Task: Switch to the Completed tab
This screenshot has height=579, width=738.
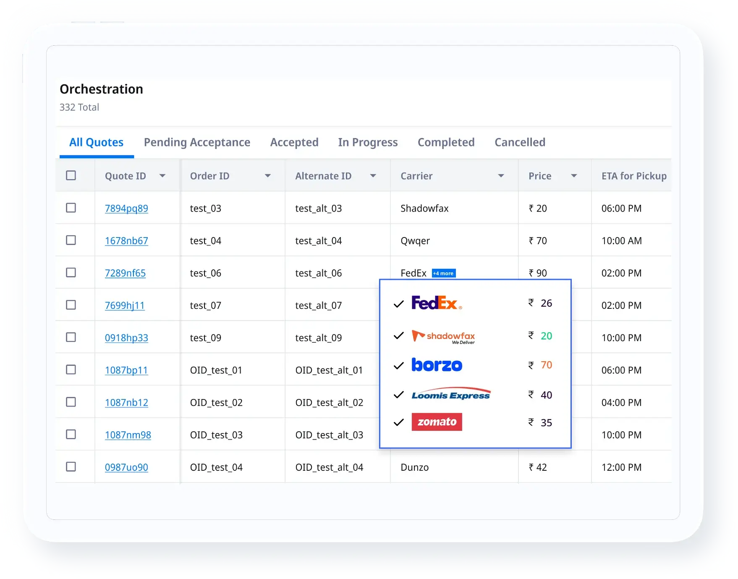Action: pos(446,142)
